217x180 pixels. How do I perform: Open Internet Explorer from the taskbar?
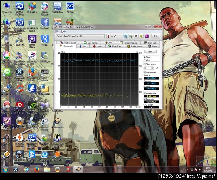[x=26, y=170]
